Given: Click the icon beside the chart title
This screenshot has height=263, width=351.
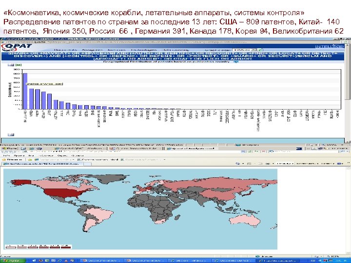Looking at the screenshot, I should (236, 62).
